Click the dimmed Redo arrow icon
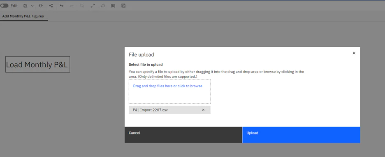 pyautogui.click(x=72, y=6)
